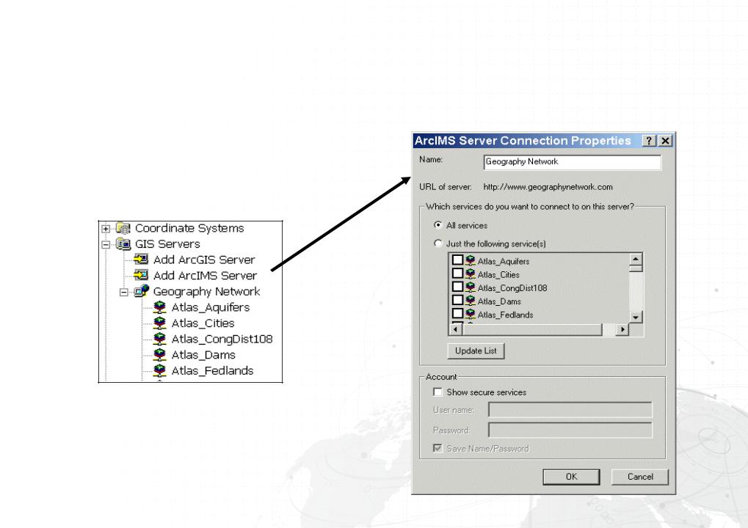Click Atlas_Aquifers icon in dialog list
The image size is (748, 528).
tap(471, 260)
